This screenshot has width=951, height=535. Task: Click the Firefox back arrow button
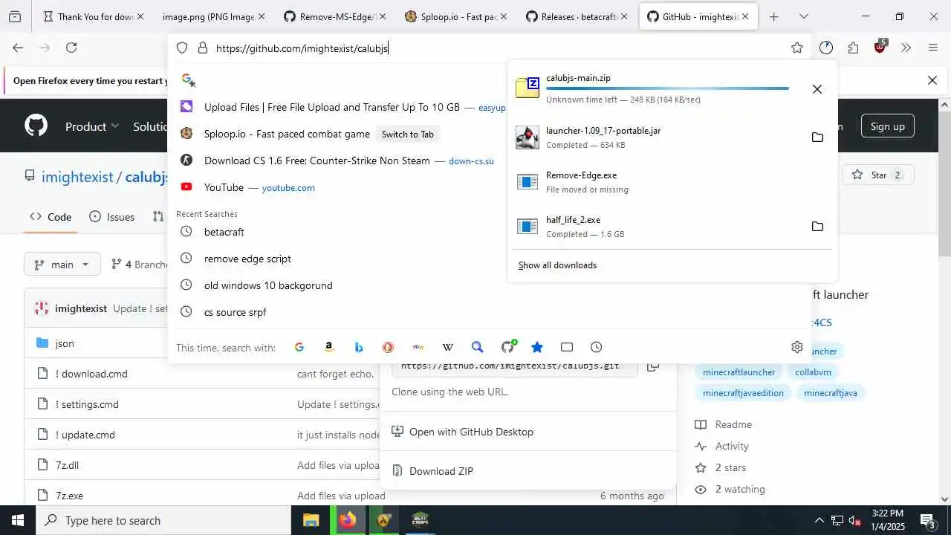pyautogui.click(x=18, y=48)
